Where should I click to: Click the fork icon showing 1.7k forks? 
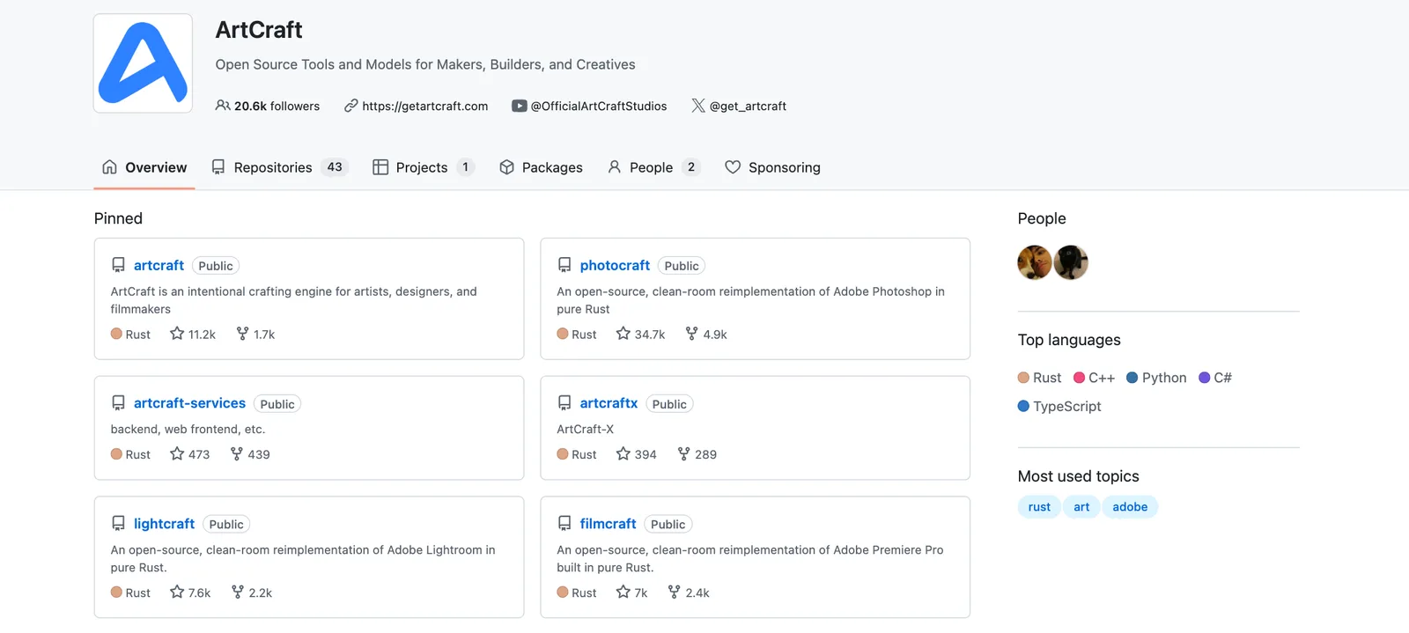click(242, 334)
